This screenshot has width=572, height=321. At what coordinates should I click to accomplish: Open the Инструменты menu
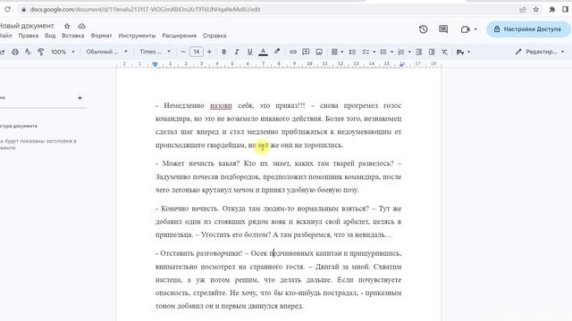click(x=137, y=36)
